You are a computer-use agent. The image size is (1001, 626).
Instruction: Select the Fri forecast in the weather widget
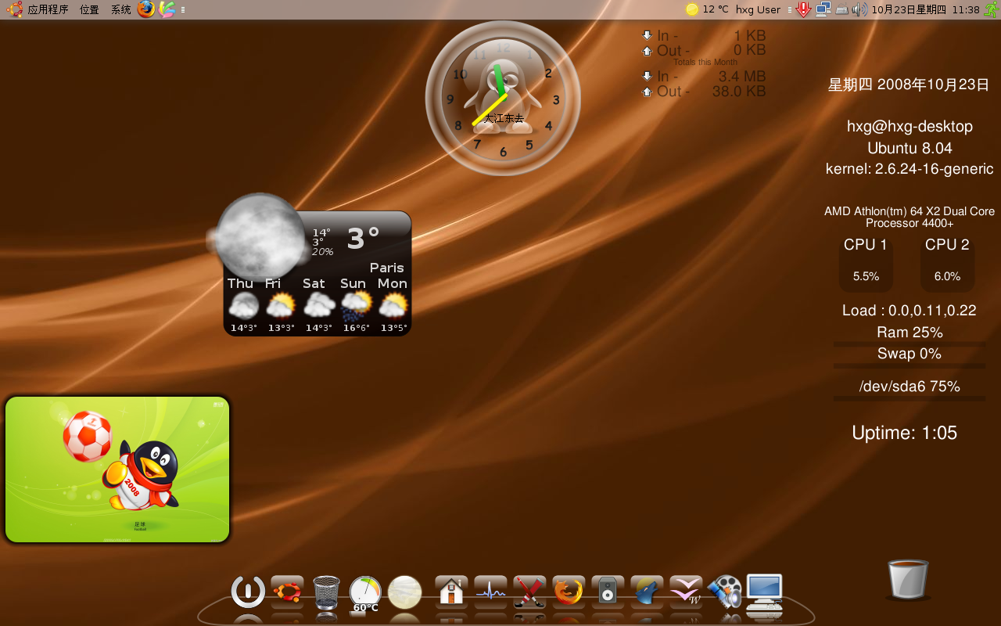pos(281,305)
